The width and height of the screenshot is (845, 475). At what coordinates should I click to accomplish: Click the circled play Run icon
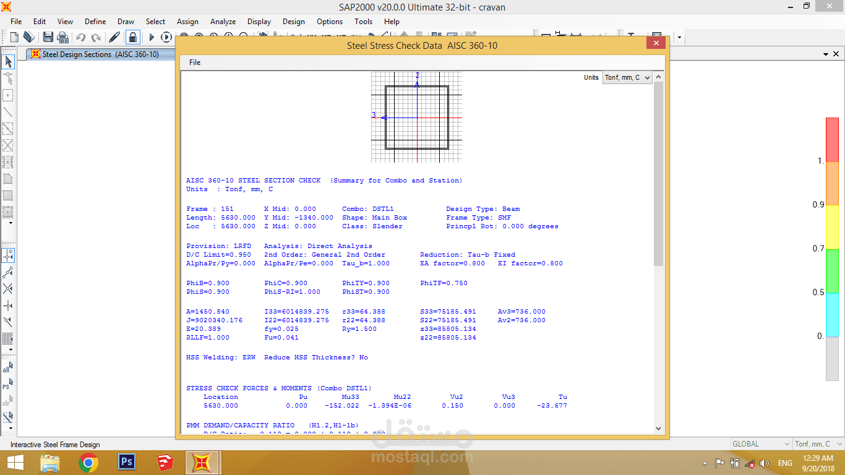pos(166,37)
